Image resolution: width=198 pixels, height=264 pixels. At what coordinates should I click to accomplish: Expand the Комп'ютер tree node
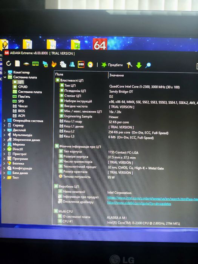[5, 72]
